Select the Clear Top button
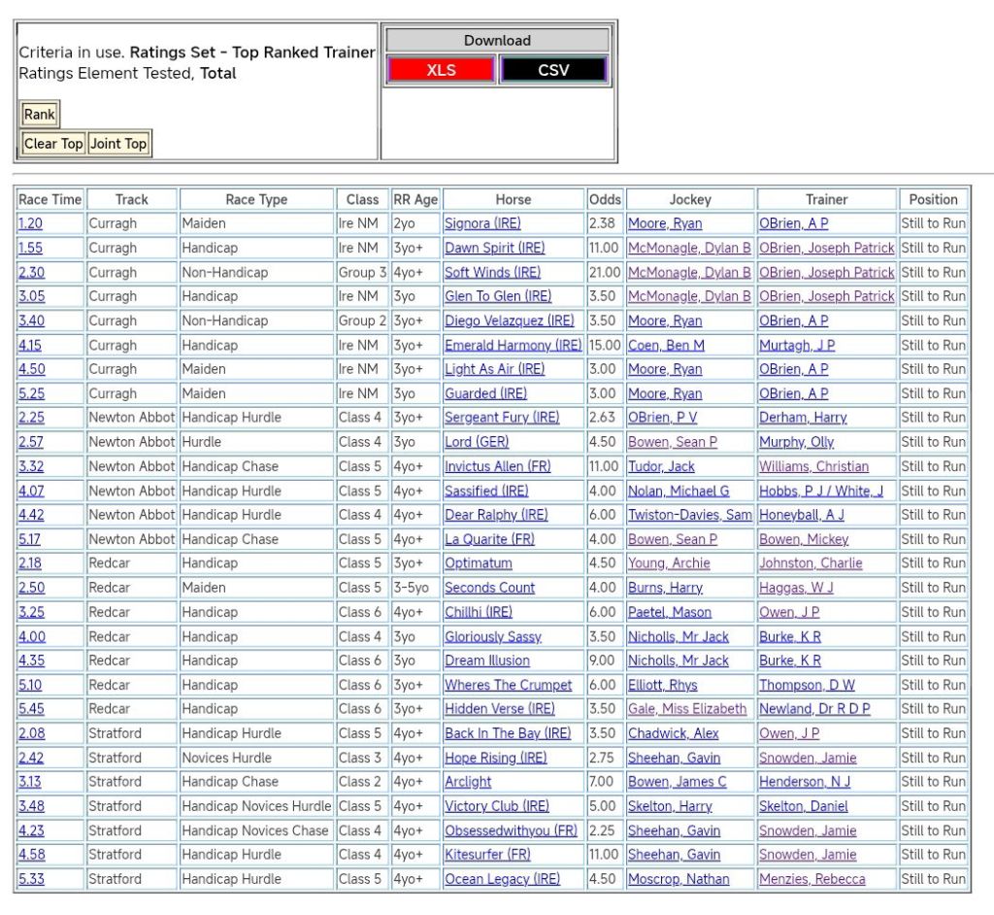 click(53, 144)
